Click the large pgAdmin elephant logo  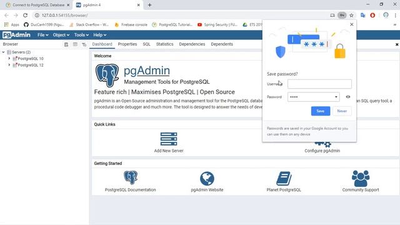pos(107,75)
